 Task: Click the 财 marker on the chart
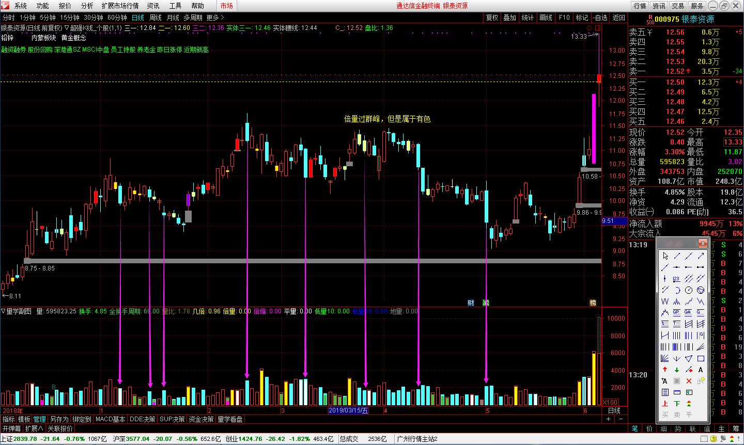(471, 303)
